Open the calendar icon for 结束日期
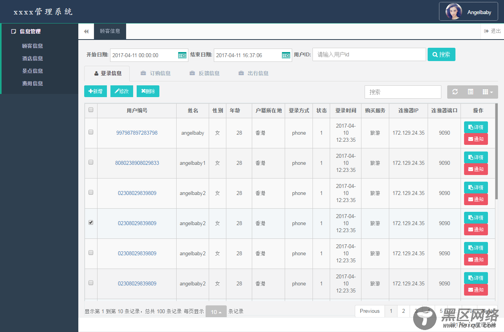 (x=286, y=55)
